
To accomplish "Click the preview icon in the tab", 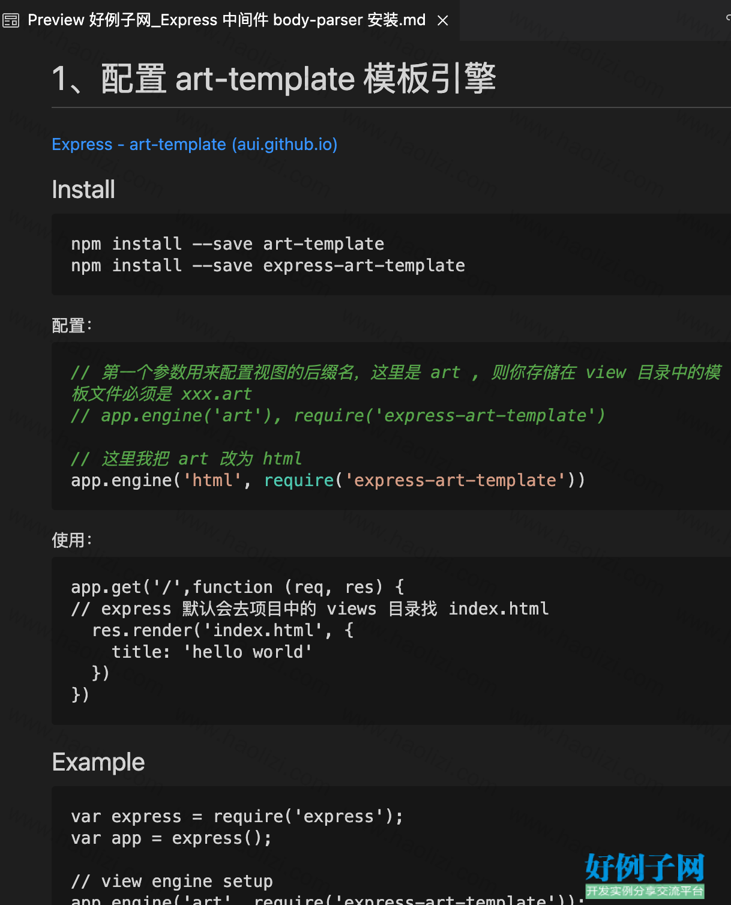I will tap(11, 20).
